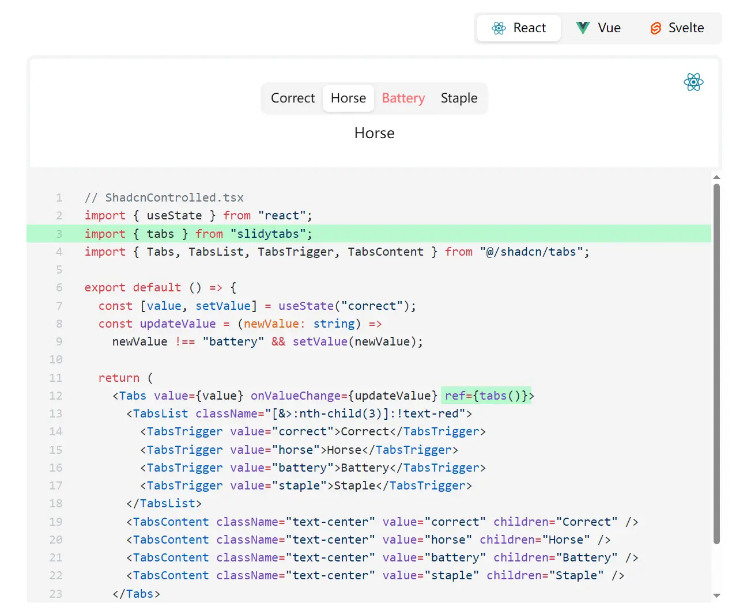Image resolution: width=751 pixels, height=615 pixels.
Task: Click the Horse content text below the tabs
Action: pos(374,133)
